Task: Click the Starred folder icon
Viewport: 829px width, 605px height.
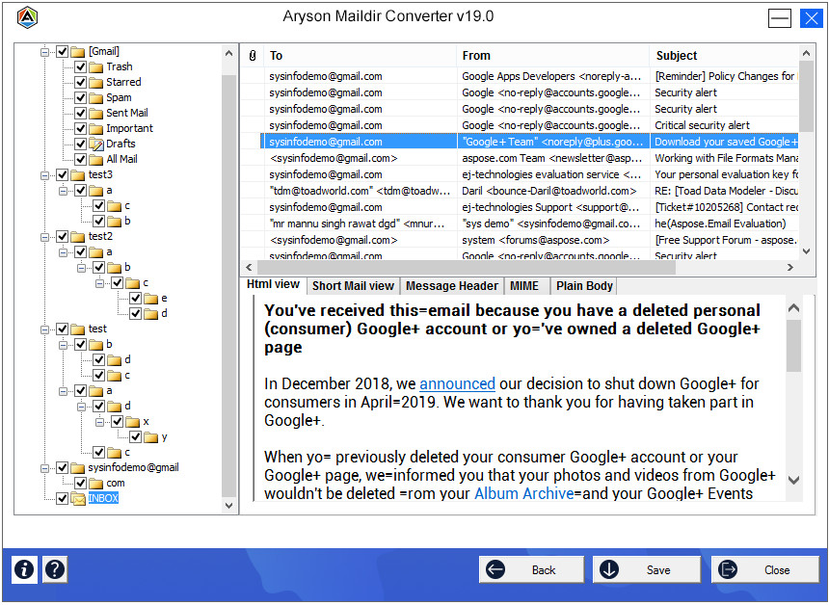Action: click(95, 82)
